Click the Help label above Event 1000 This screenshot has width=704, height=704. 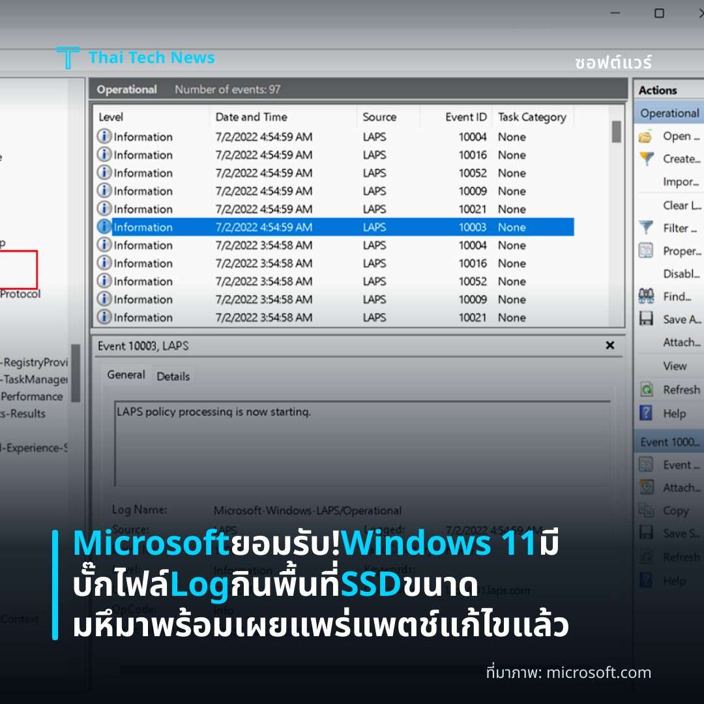(675, 413)
